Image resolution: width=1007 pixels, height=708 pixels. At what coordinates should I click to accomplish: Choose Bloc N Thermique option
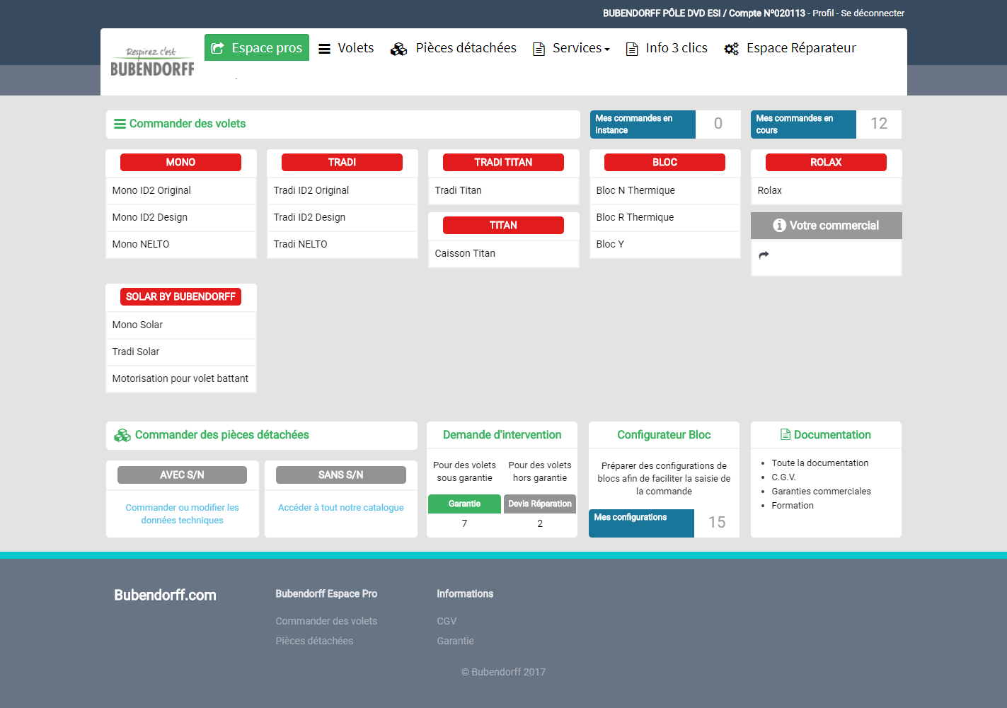[635, 190]
